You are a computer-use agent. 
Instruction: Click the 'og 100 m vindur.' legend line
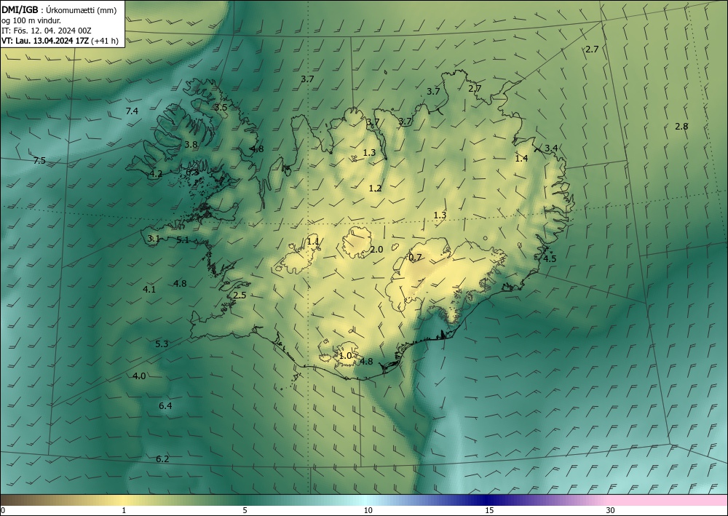click(x=31, y=20)
